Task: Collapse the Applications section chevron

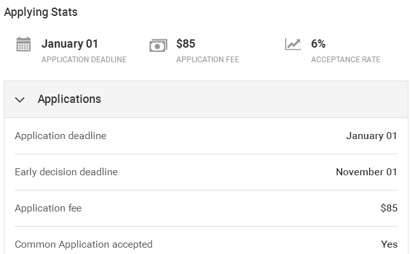Action: pyautogui.click(x=20, y=100)
